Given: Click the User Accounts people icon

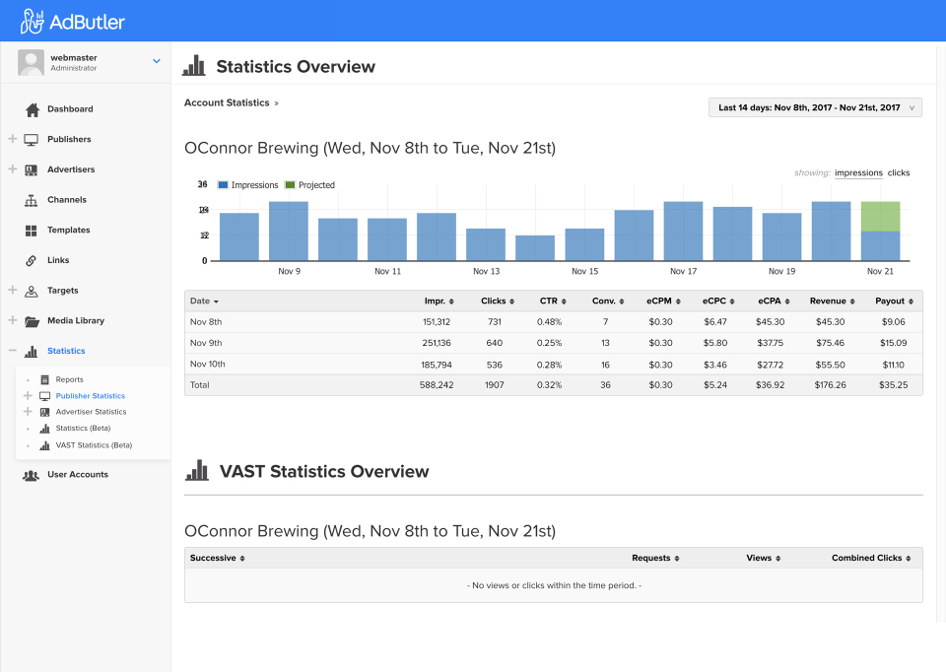Looking at the screenshot, I should [32, 475].
